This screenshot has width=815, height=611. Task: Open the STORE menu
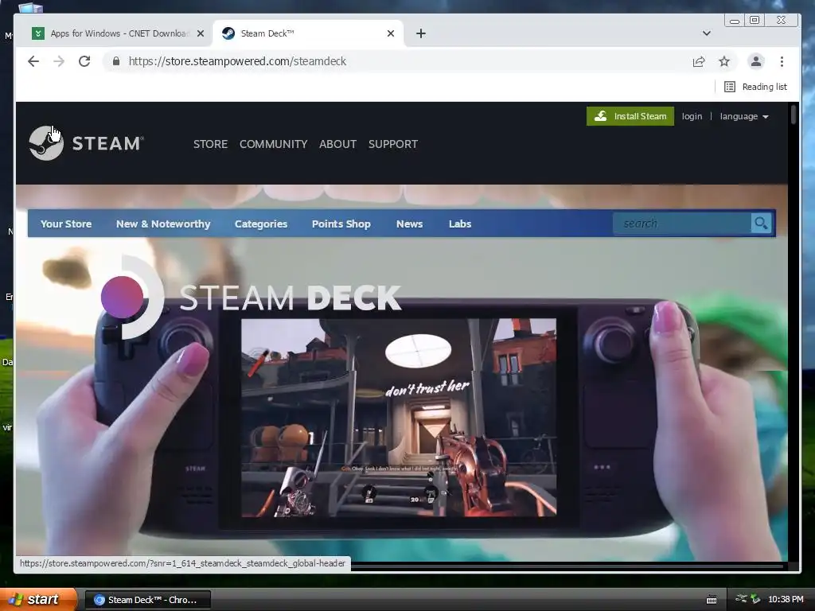tap(210, 144)
